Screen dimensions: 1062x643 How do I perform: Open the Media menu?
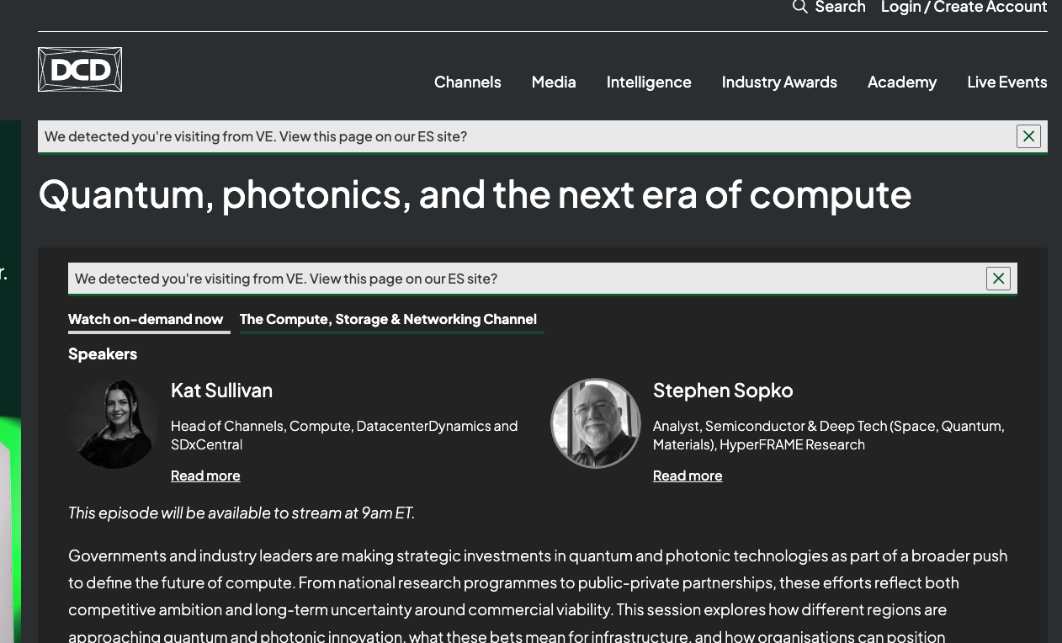554,82
